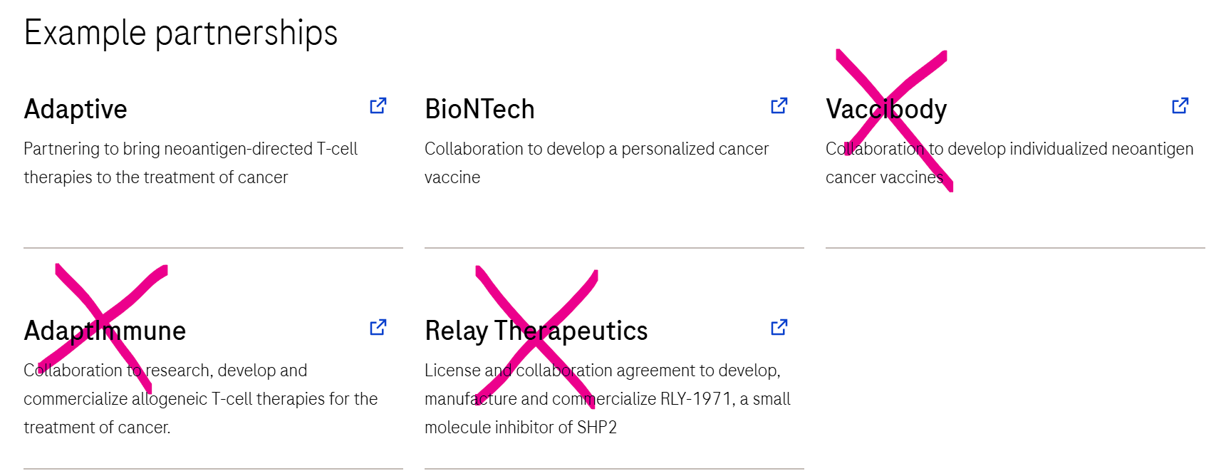Open BioNTech partnership external link icon
Image resolution: width=1226 pixels, height=471 pixels.
tap(779, 105)
